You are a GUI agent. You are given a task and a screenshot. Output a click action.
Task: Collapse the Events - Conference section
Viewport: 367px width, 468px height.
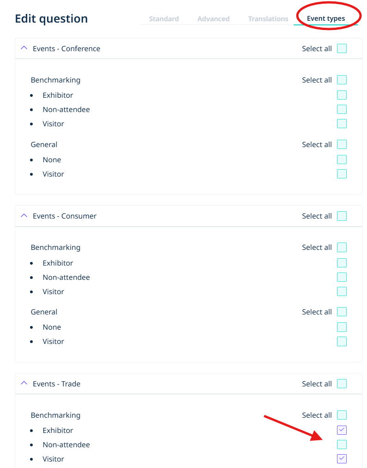[x=24, y=48]
